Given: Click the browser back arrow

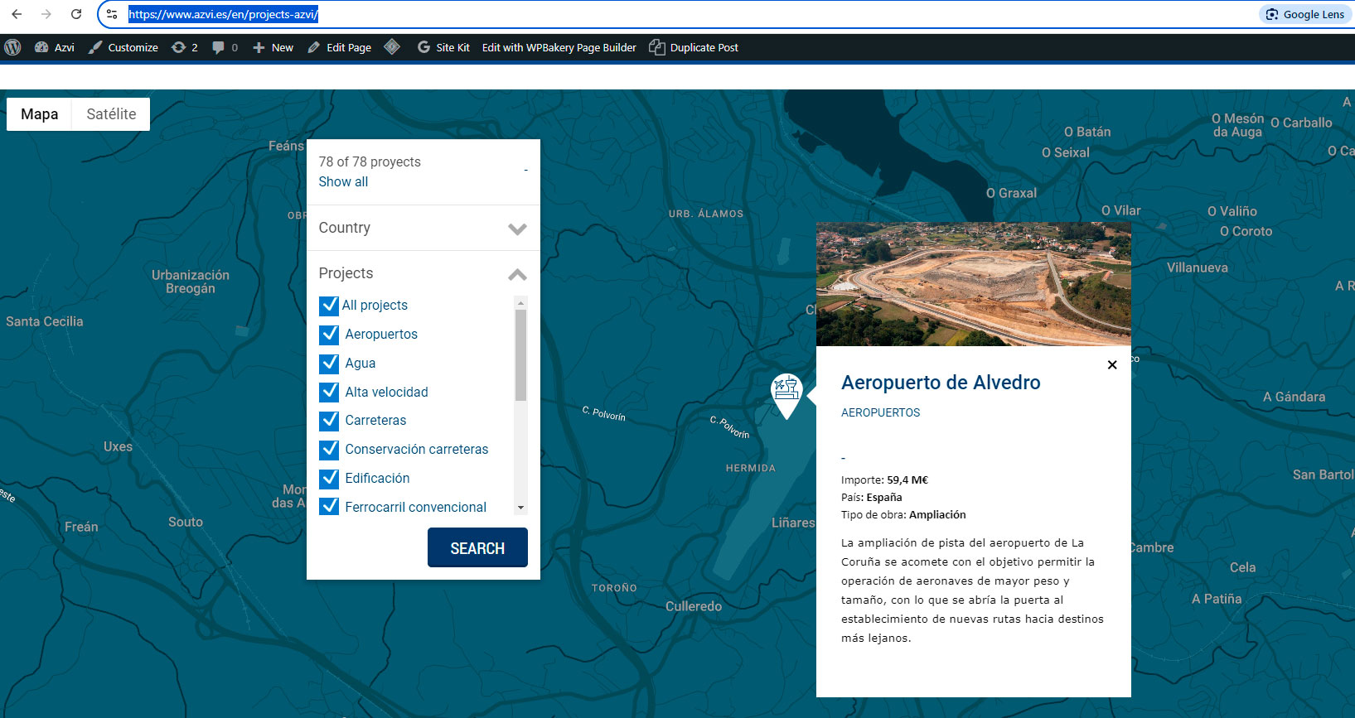Looking at the screenshot, I should coord(17,14).
